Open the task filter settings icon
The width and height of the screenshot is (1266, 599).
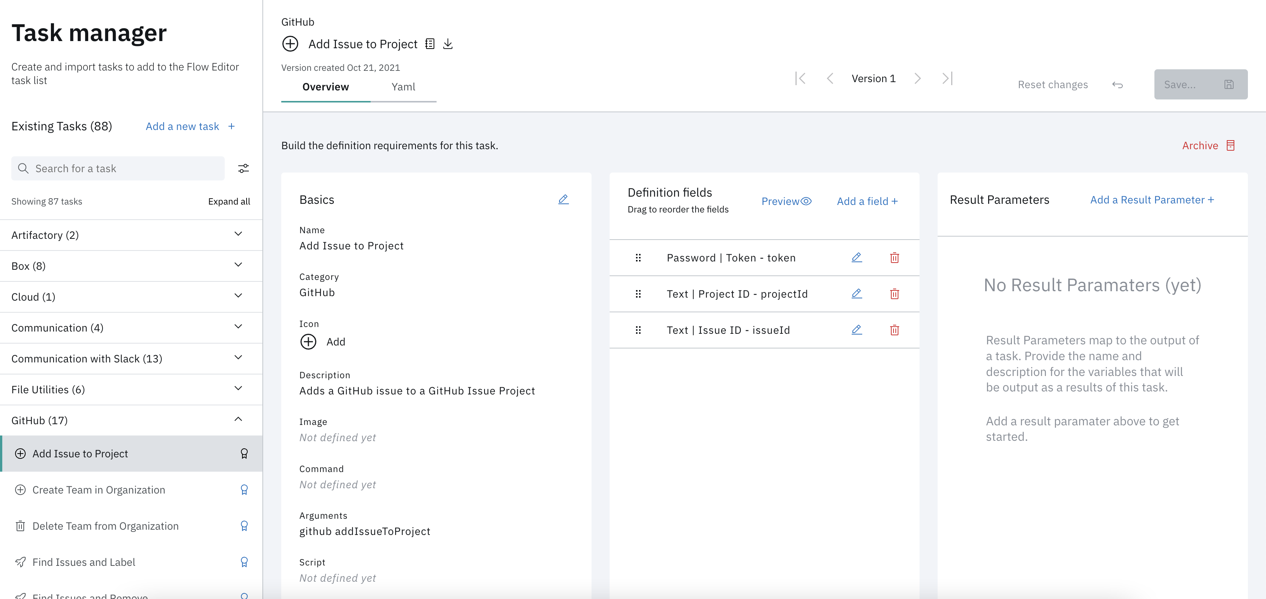pyautogui.click(x=243, y=168)
